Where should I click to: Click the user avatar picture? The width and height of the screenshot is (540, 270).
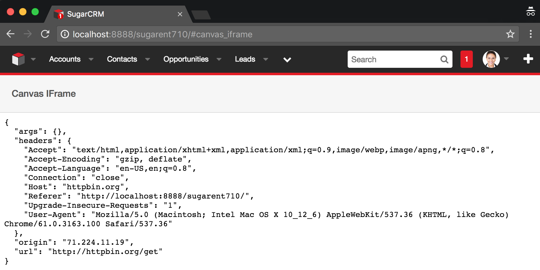coord(491,59)
